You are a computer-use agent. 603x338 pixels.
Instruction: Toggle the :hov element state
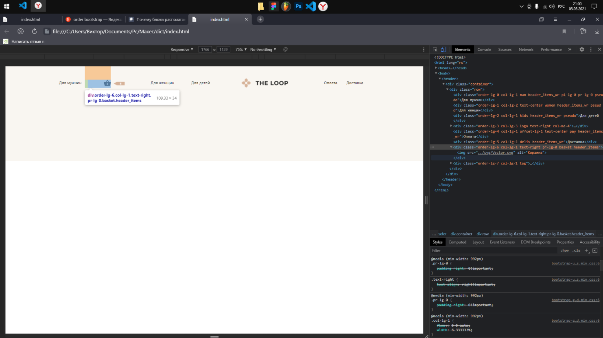[x=565, y=251]
